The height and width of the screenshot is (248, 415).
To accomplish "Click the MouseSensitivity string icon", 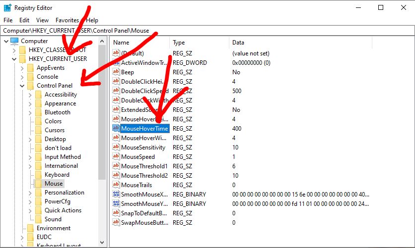I will 116,147.
